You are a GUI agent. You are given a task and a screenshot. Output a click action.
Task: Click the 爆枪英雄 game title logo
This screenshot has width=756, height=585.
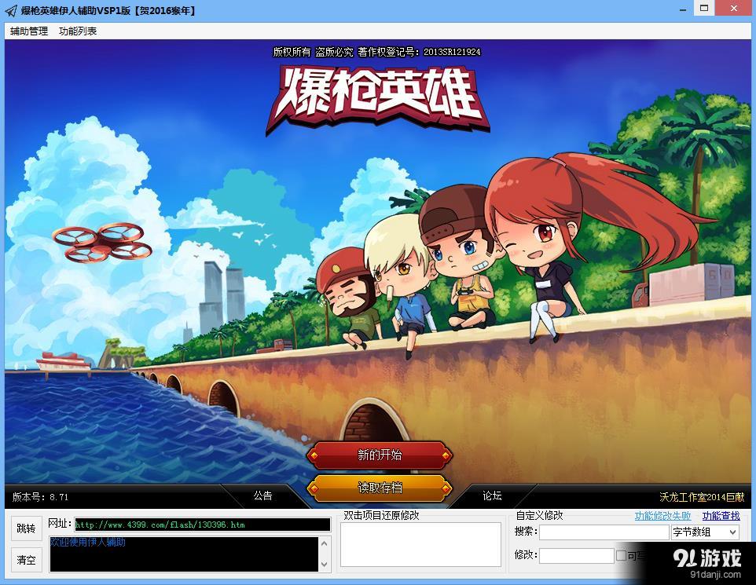[377, 99]
